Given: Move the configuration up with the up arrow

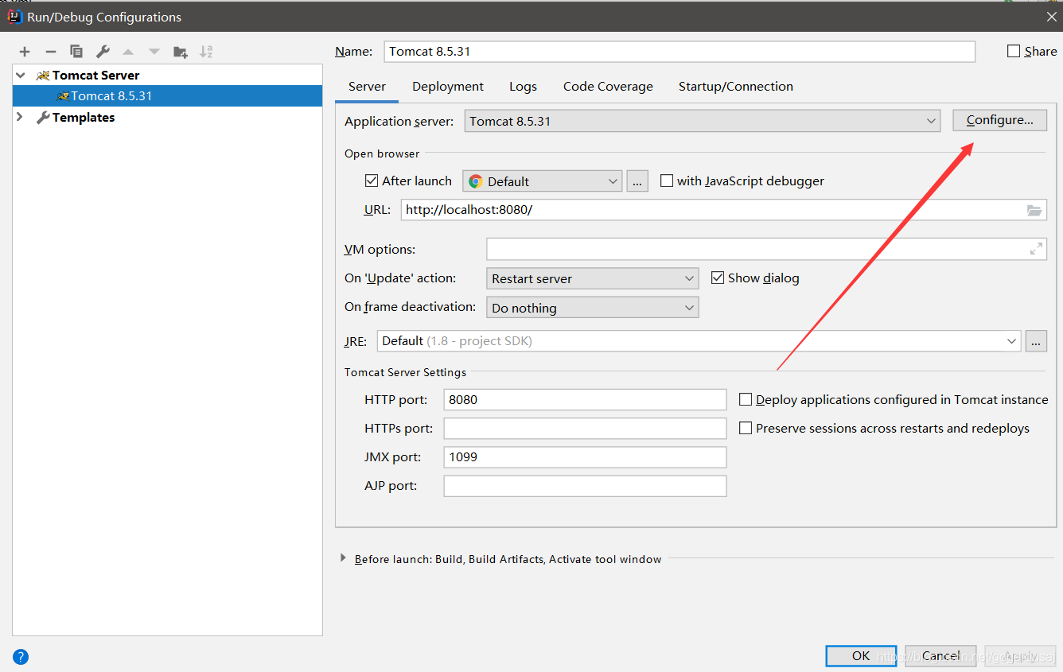Looking at the screenshot, I should click(x=128, y=52).
